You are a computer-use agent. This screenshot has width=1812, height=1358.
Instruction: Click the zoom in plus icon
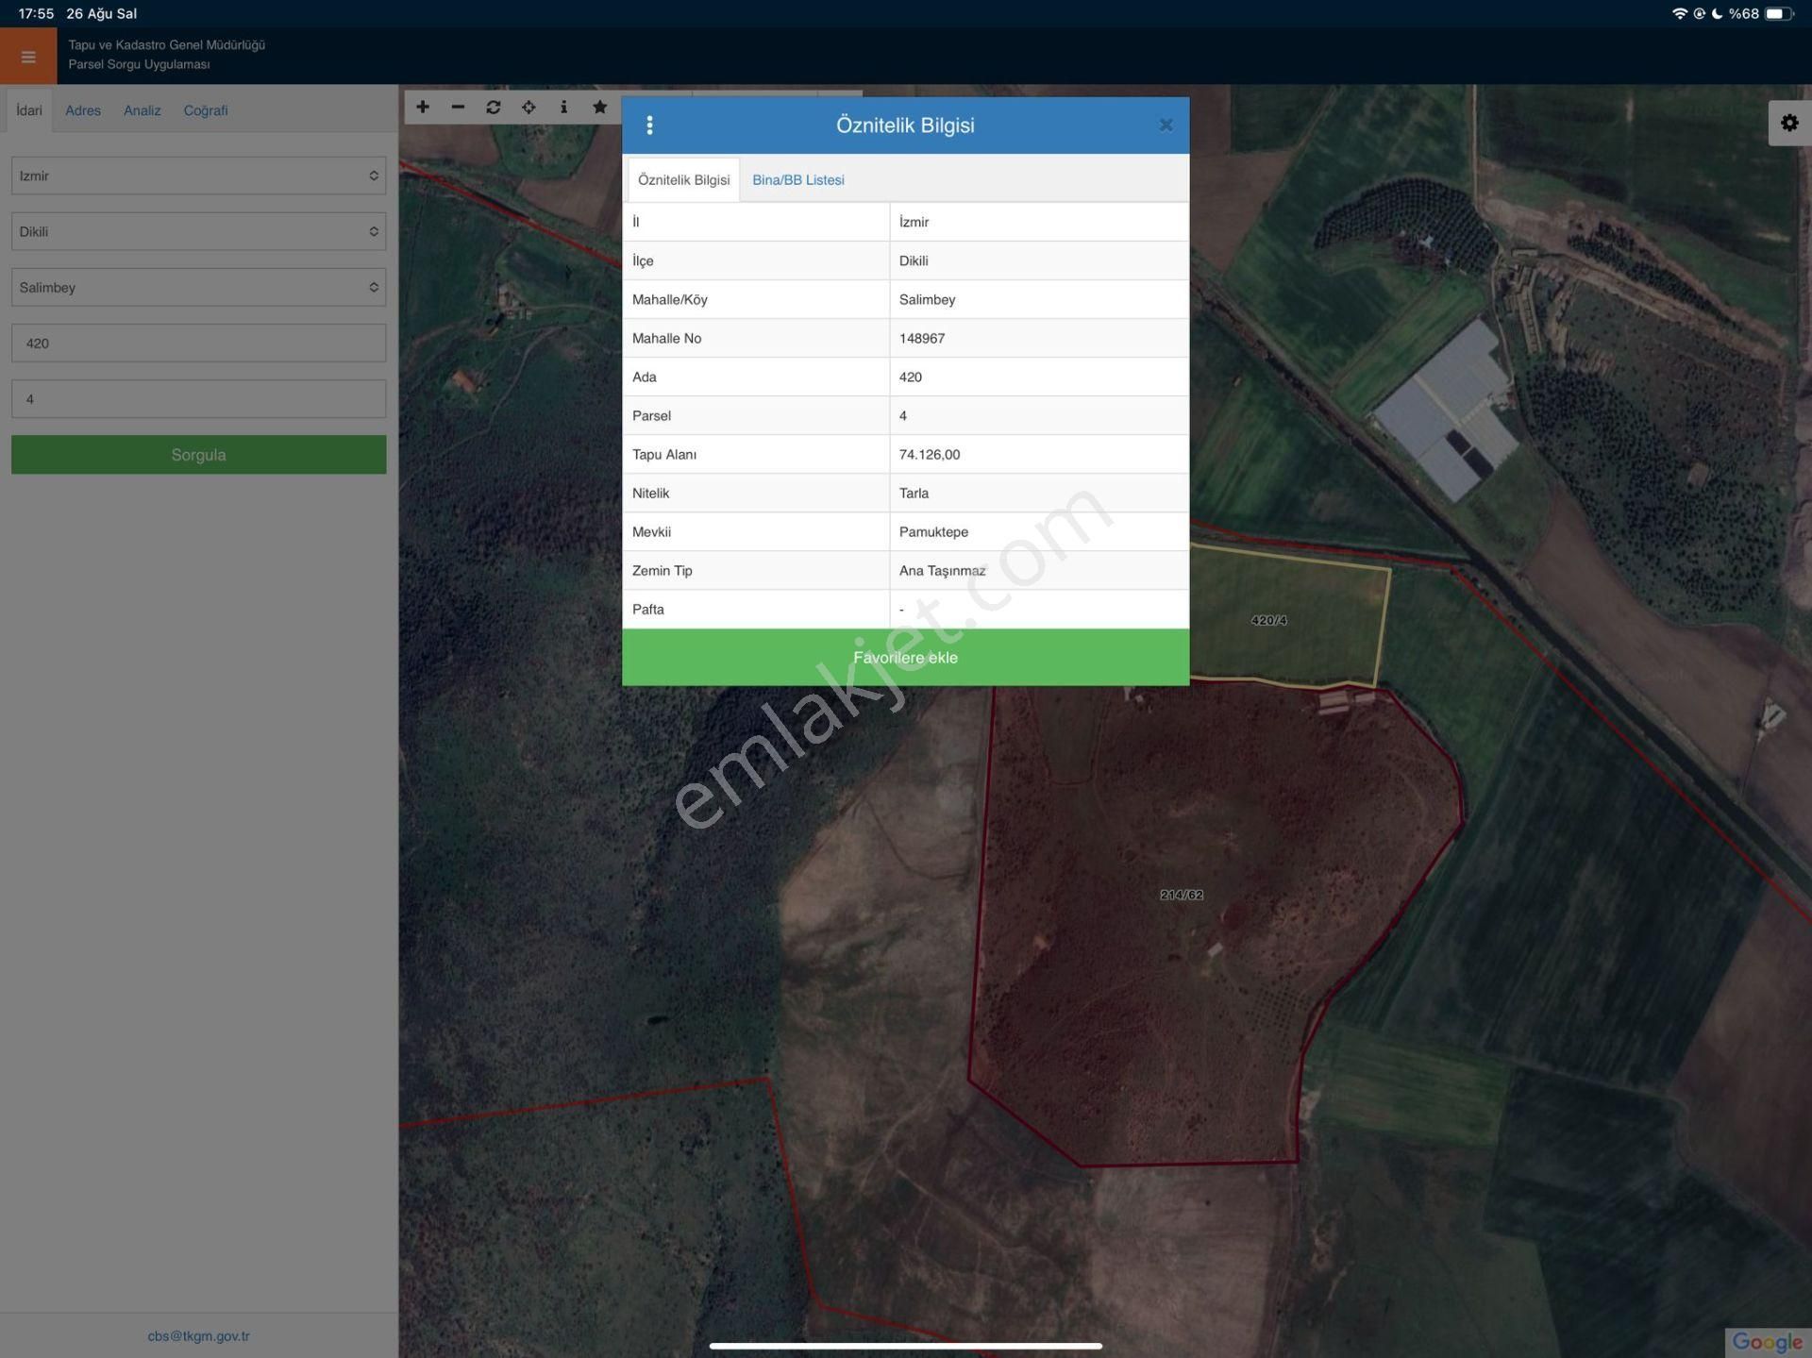pyautogui.click(x=423, y=108)
